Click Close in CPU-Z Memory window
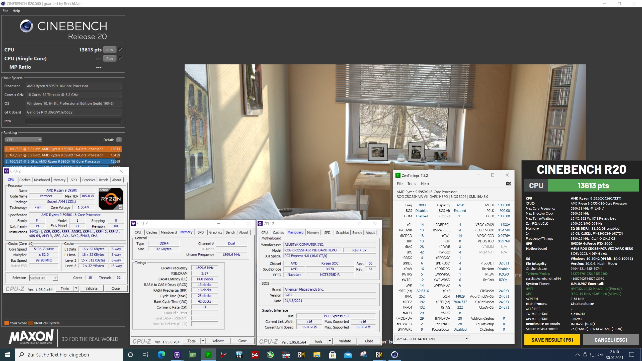The height and width of the screenshot is (361, 642). point(242,341)
